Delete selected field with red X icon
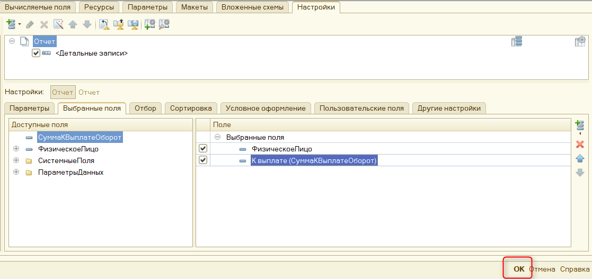Screen dimensions: 592x279 (x=580, y=145)
